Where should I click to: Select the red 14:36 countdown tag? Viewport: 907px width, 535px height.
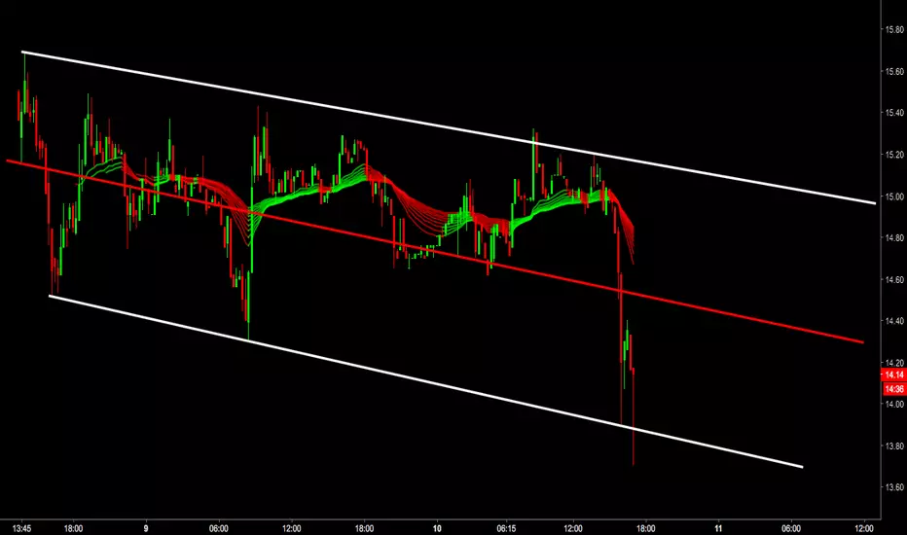click(894, 389)
